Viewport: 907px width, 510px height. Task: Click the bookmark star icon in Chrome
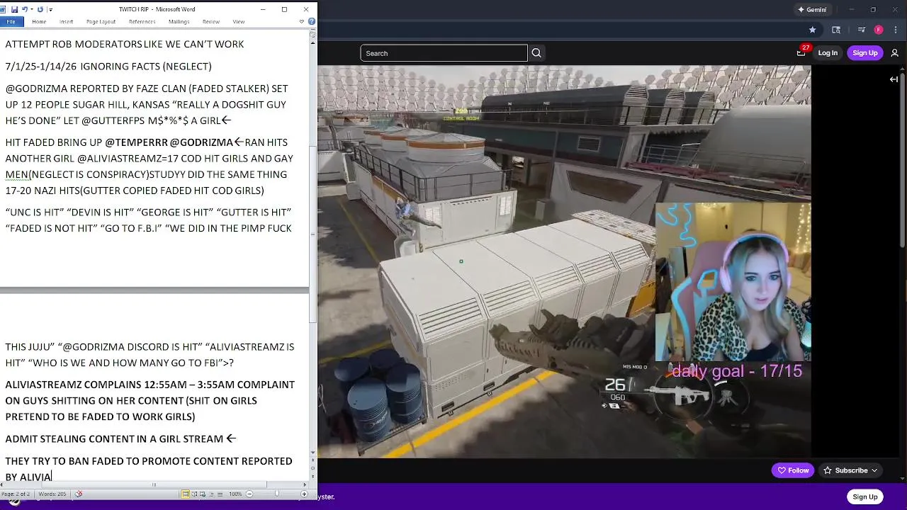tap(812, 30)
